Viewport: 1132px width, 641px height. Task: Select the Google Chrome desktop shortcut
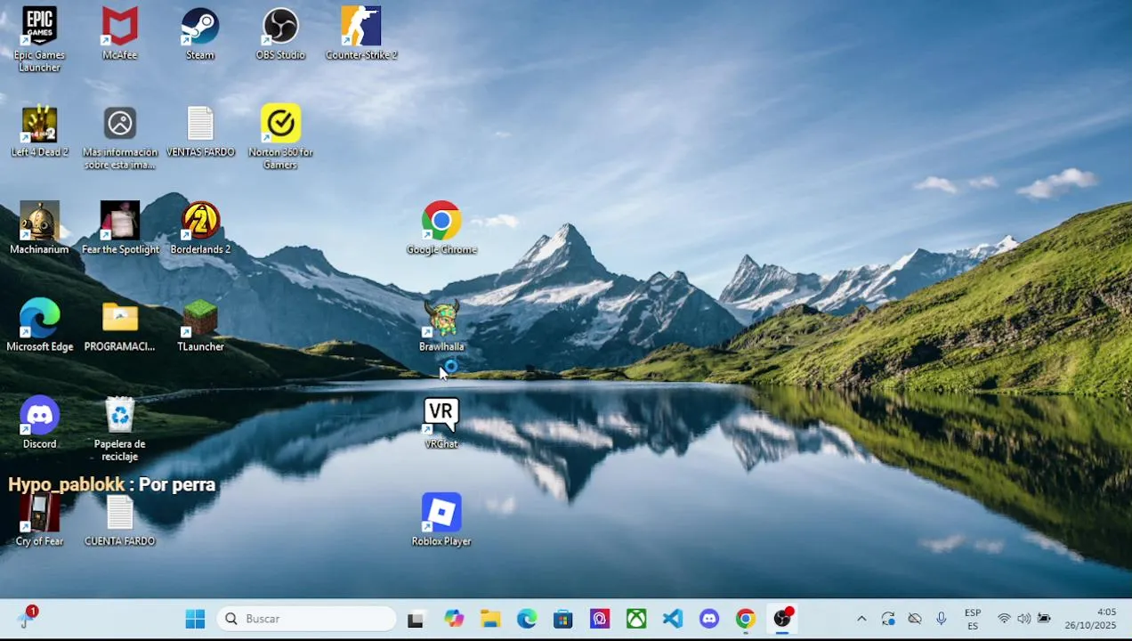(441, 228)
